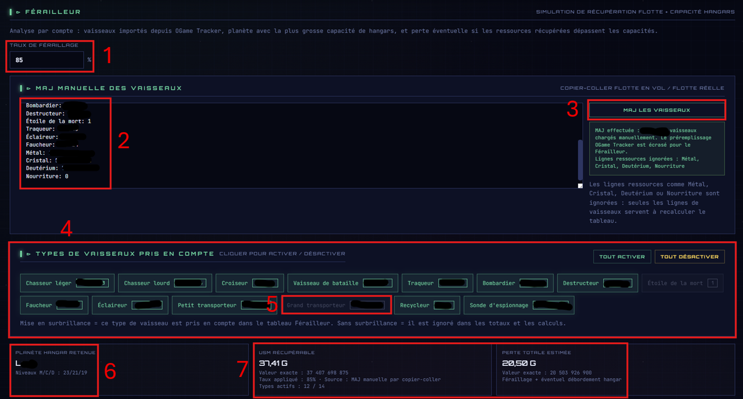The width and height of the screenshot is (743, 399).
Task: Toggle the Vaisseau de bataille ship type
Action: pos(343,283)
